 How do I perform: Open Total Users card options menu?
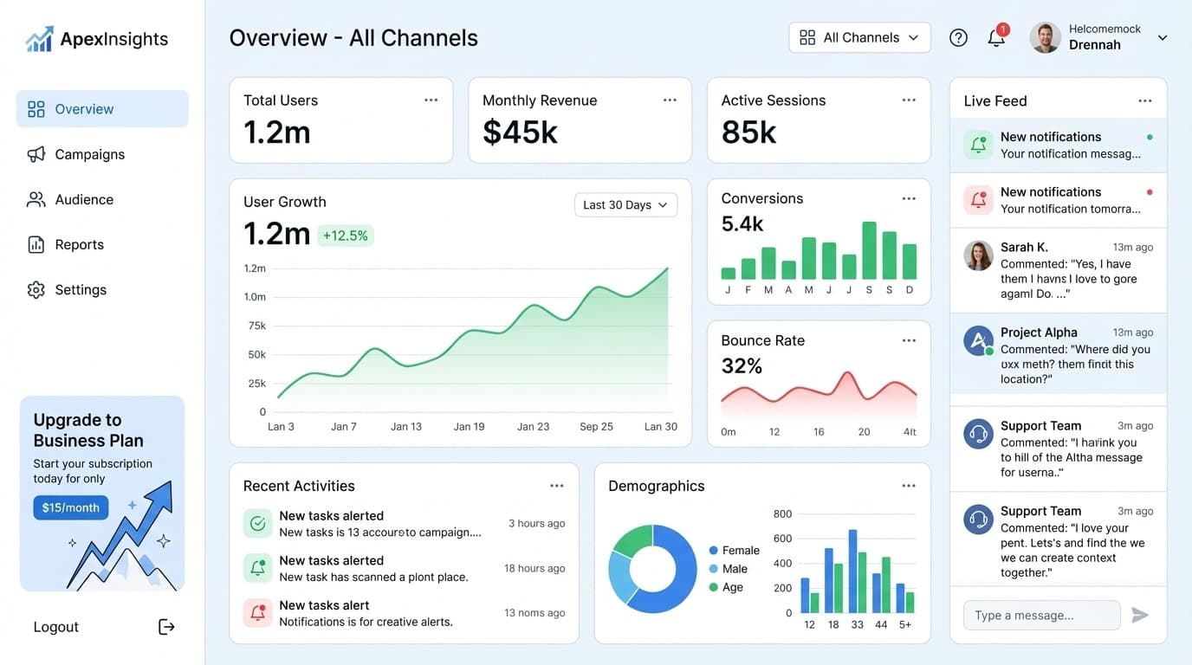tap(431, 100)
